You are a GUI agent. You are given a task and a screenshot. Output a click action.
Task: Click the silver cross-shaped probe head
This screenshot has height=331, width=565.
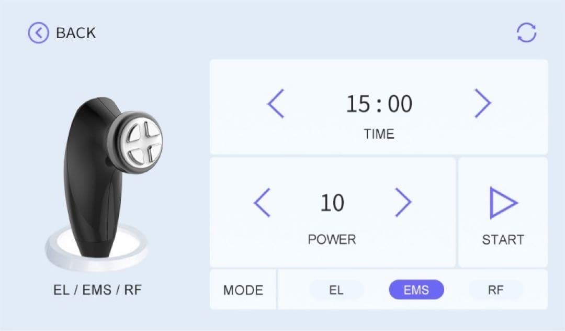click(x=141, y=138)
